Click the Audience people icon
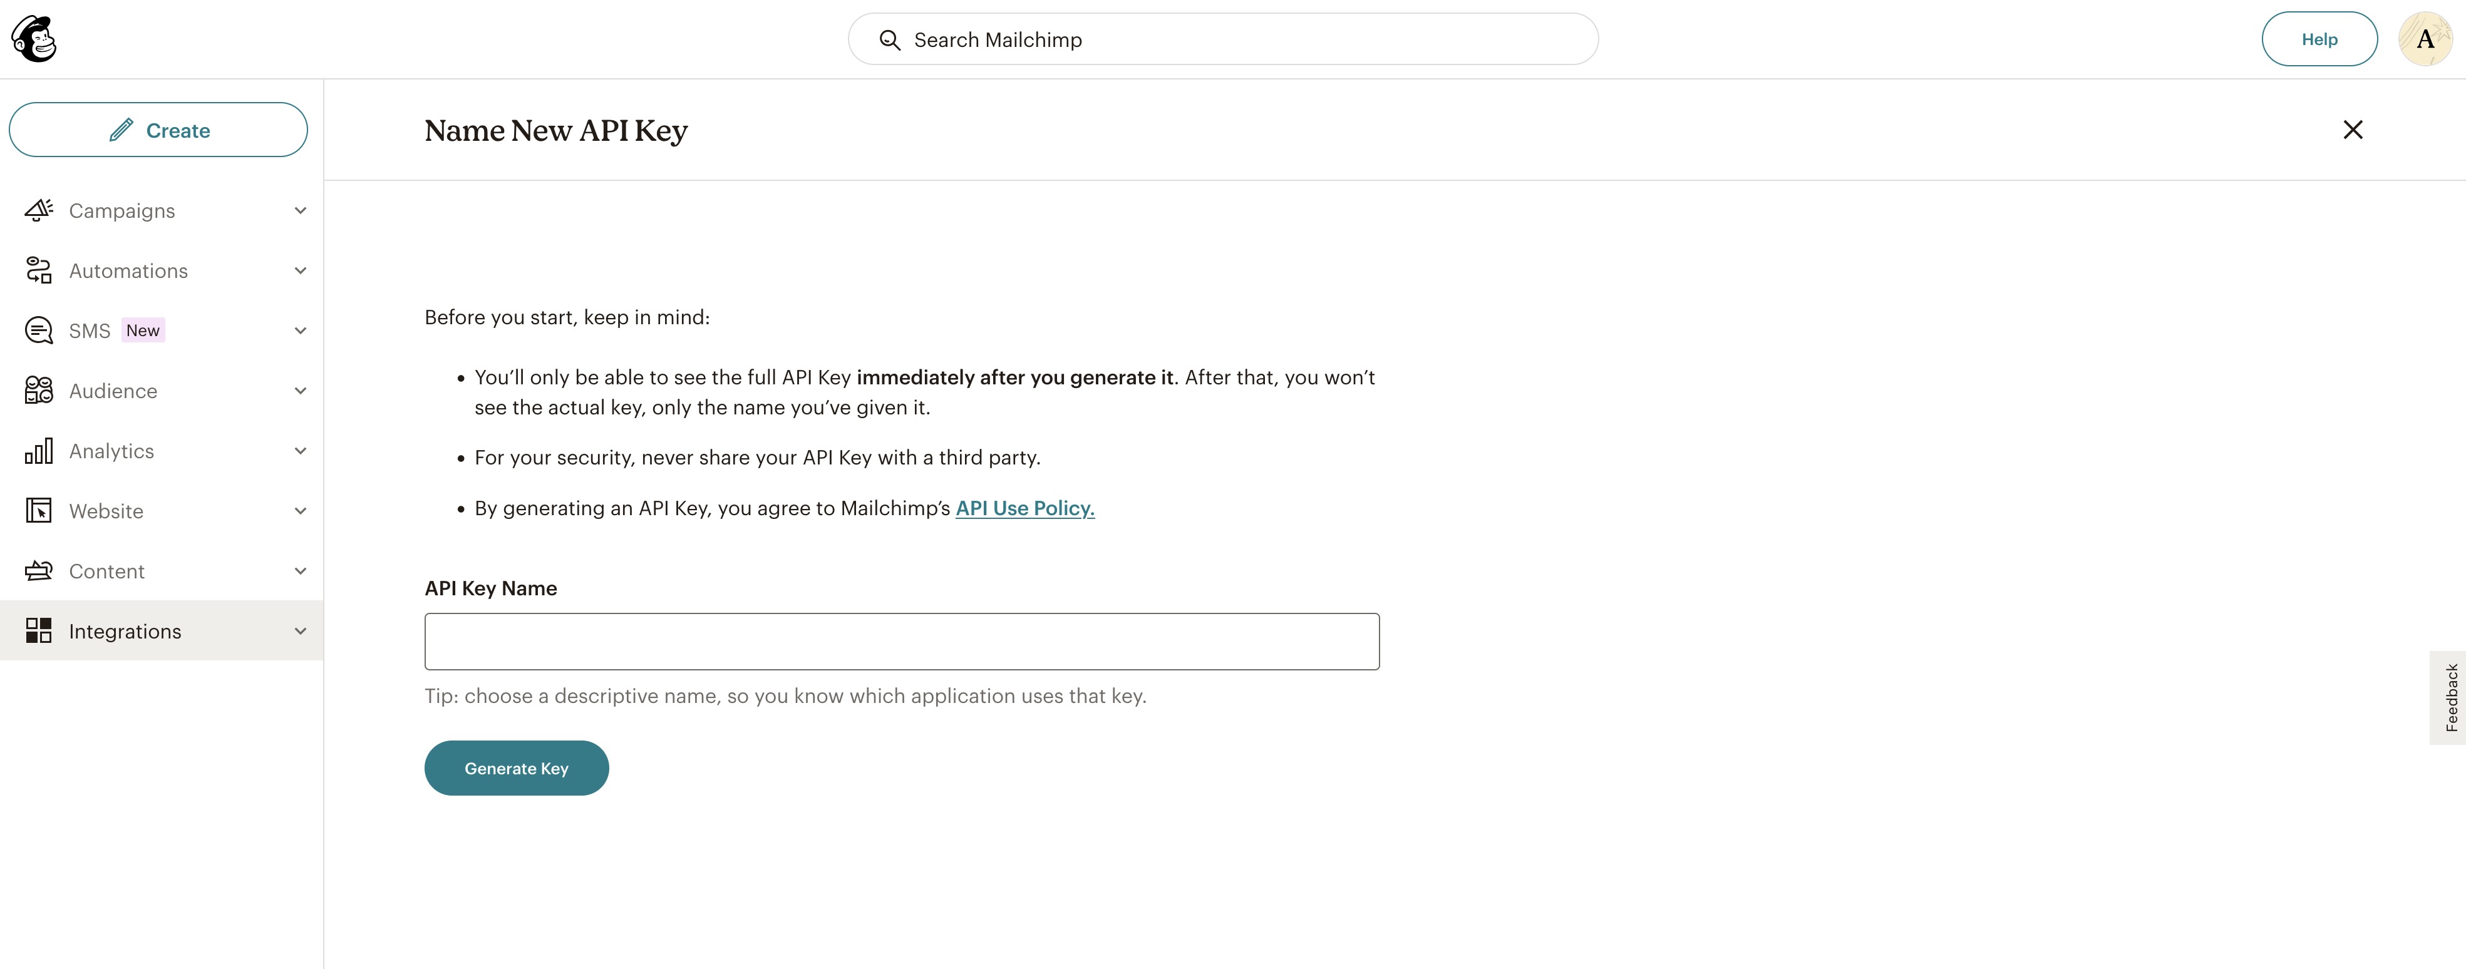The width and height of the screenshot is (2466, 969). pos(38,390)
